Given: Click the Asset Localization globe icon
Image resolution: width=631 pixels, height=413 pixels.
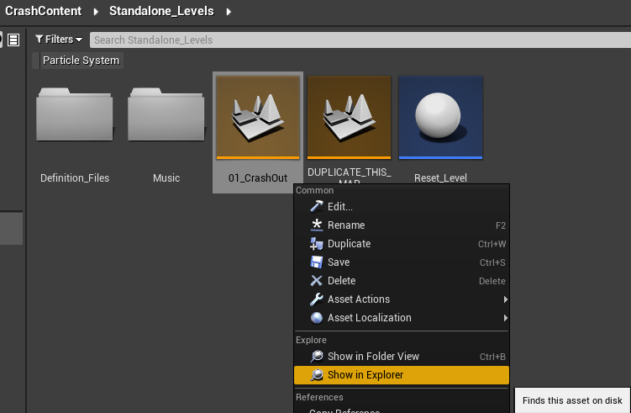Looking at the screenshot, I should pyautogui.click(x=317, y=317).
